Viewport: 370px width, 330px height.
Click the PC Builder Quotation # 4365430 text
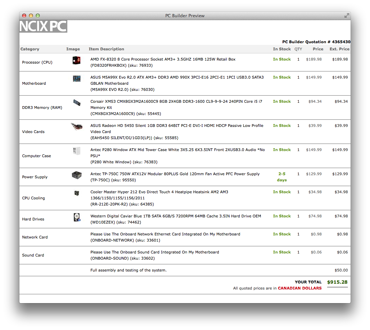coord(316,42)
